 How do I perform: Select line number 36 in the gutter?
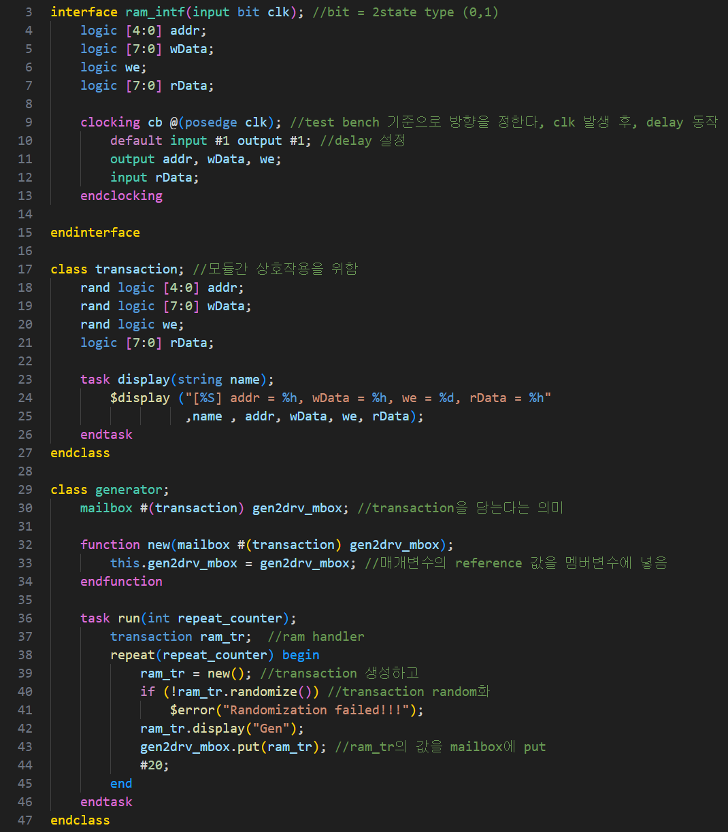(24, 618)
